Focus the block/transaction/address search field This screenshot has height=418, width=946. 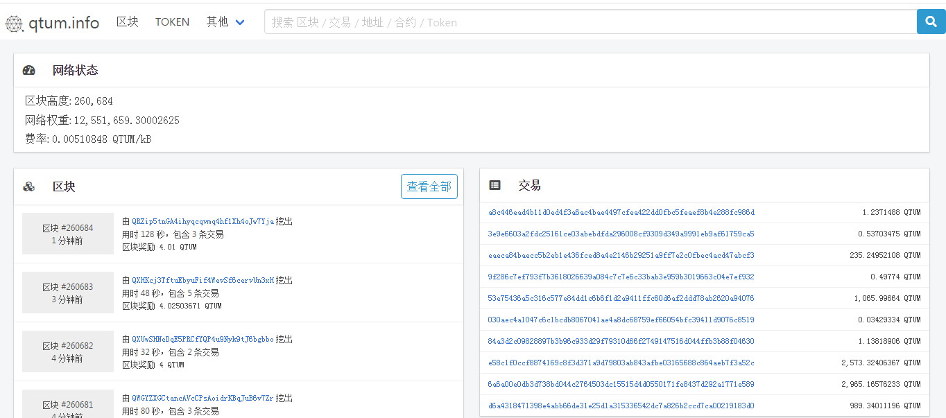coord(590,22)
